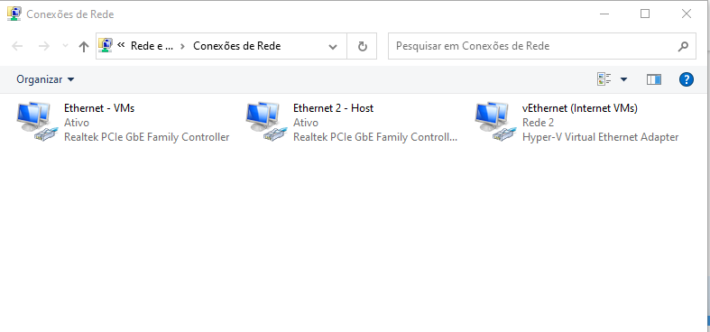
Task: Click the Back navigation arrow
Action: pos(17,46)
